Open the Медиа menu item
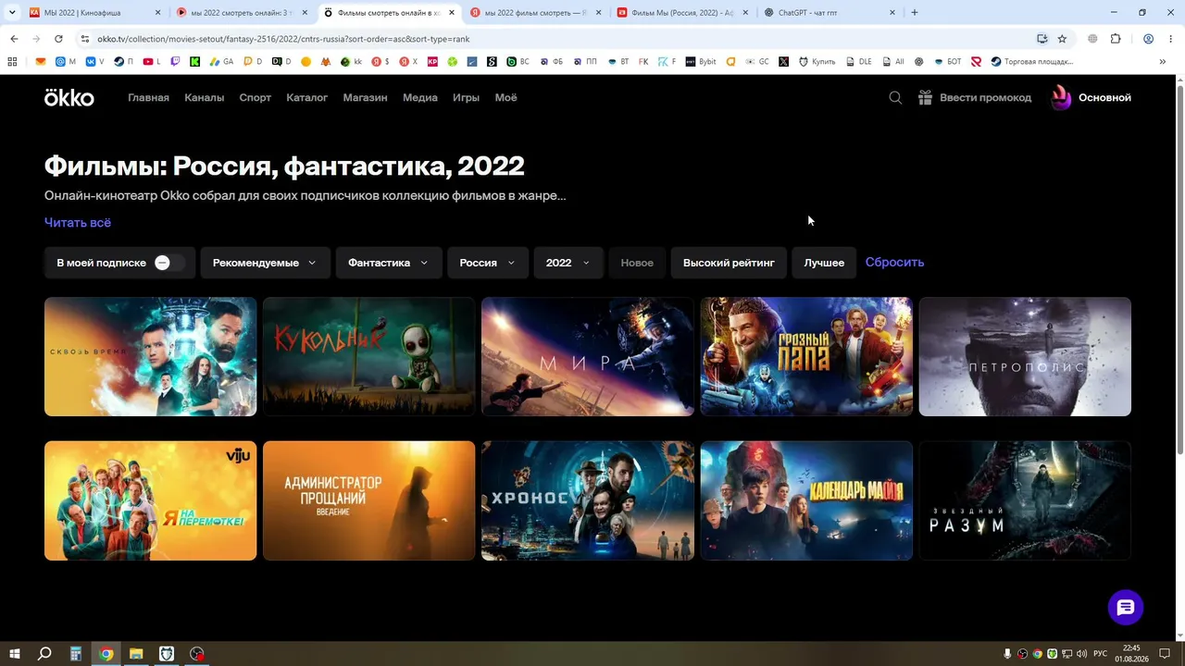The image size is (1185, 666). (420, 97)
